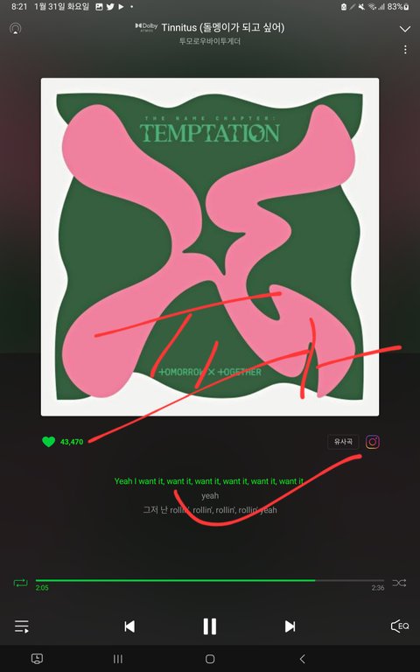The width and height of the screenshot is (420, 672).
Task: Open the artist name 투모로우바이투게더
Action: click(210, 42)
